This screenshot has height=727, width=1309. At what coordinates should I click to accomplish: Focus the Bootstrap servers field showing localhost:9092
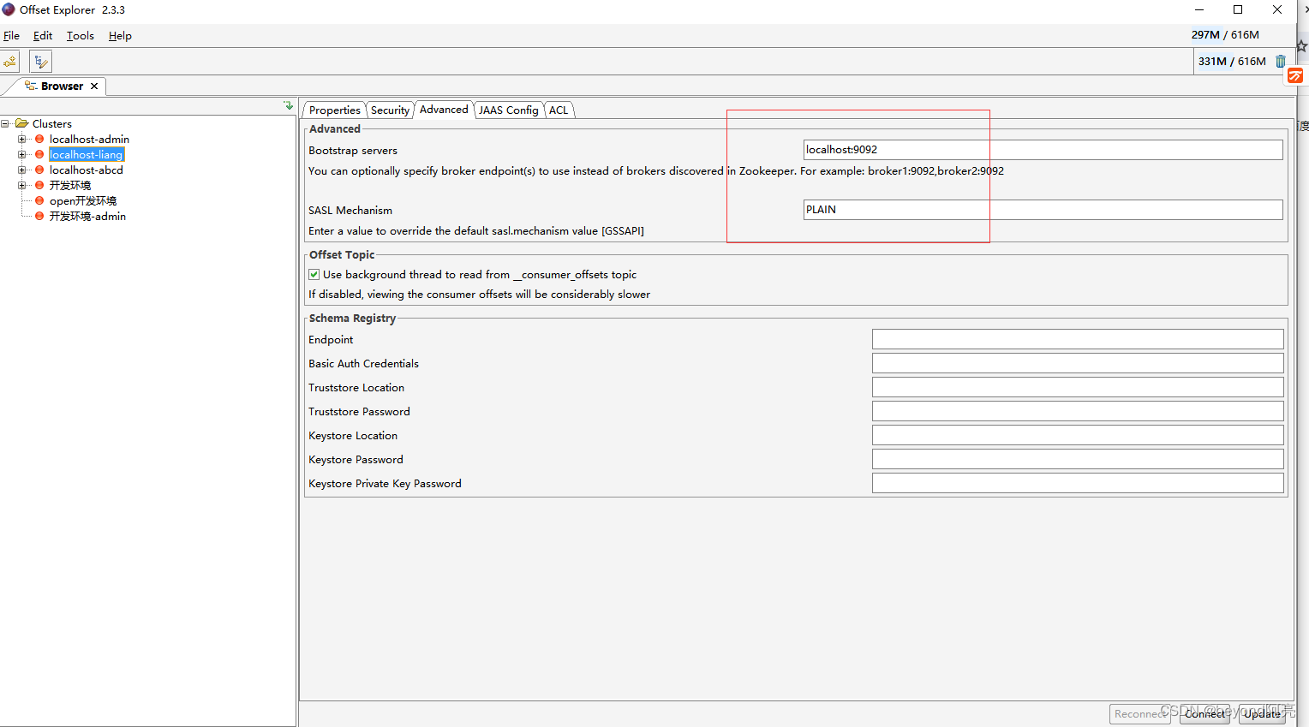tap(1043, 149)
